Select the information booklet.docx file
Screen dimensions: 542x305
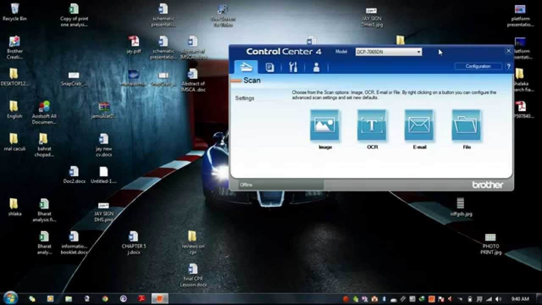point(74,243)
